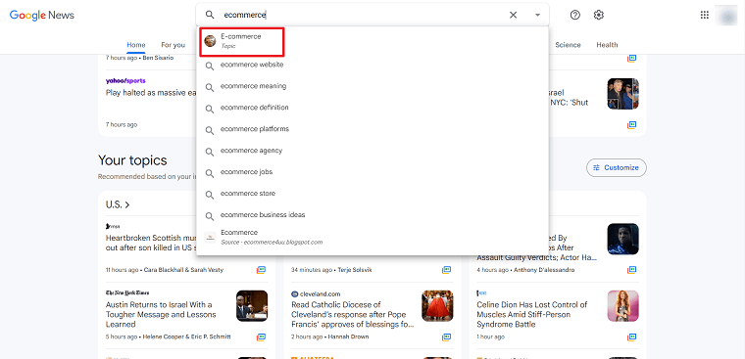Click 'Your topics' heading
Image resolution: width=745 pixels, height=359 pixels.
tap(132, 160)
